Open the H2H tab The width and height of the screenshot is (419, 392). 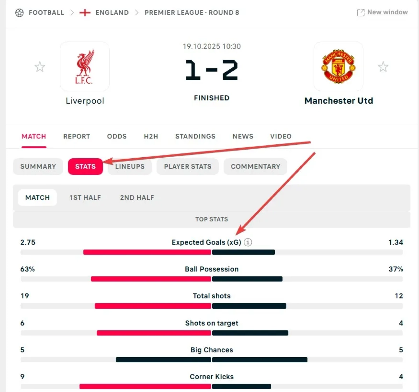151,136
